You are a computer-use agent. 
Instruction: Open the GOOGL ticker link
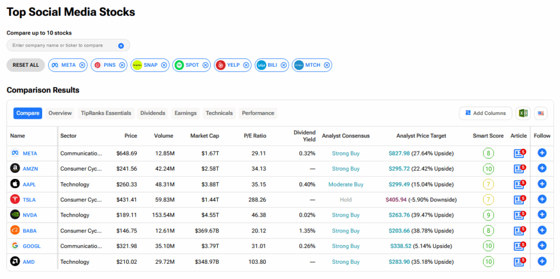coord(31,246)
